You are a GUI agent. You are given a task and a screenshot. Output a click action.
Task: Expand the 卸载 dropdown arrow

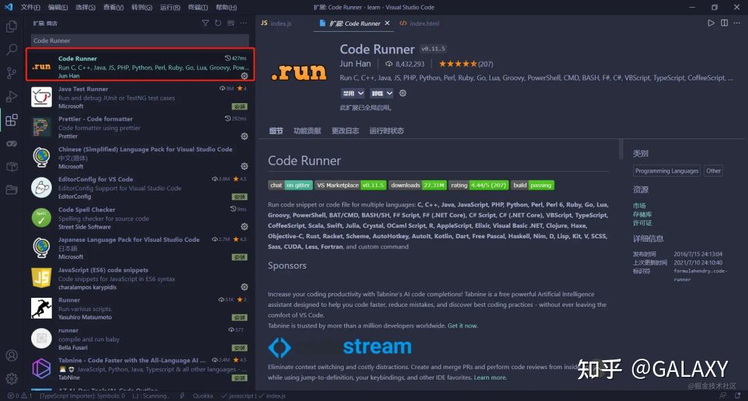click(x=389, y=93)
